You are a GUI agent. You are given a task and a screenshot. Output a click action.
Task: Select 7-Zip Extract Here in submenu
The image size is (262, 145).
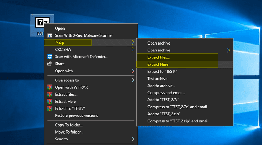click(x=185, y=64)
